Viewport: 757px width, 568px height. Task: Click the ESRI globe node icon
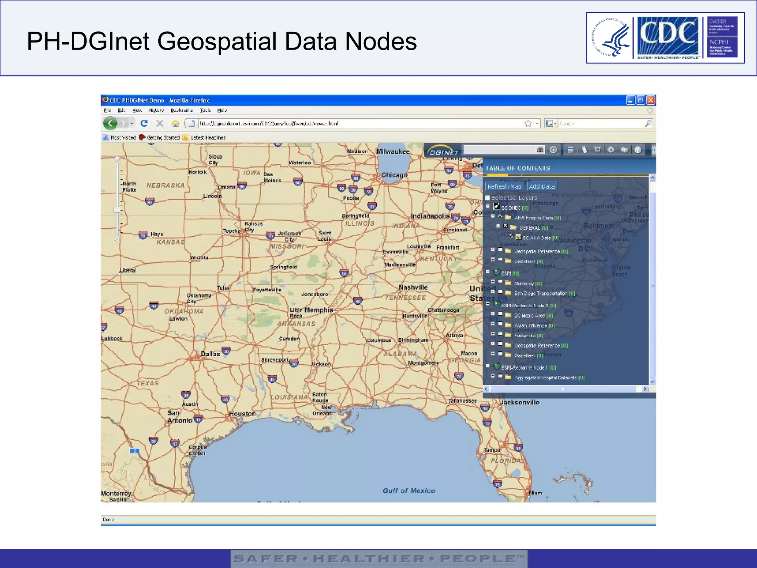(x=497, y=272)
